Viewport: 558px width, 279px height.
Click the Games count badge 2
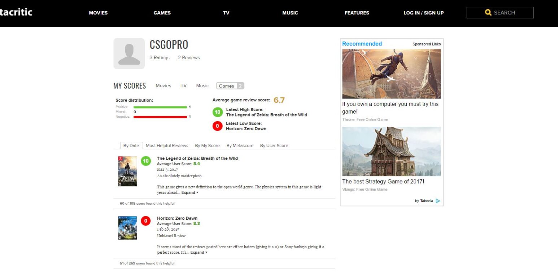pyautogui.click(x=240, y=86)
